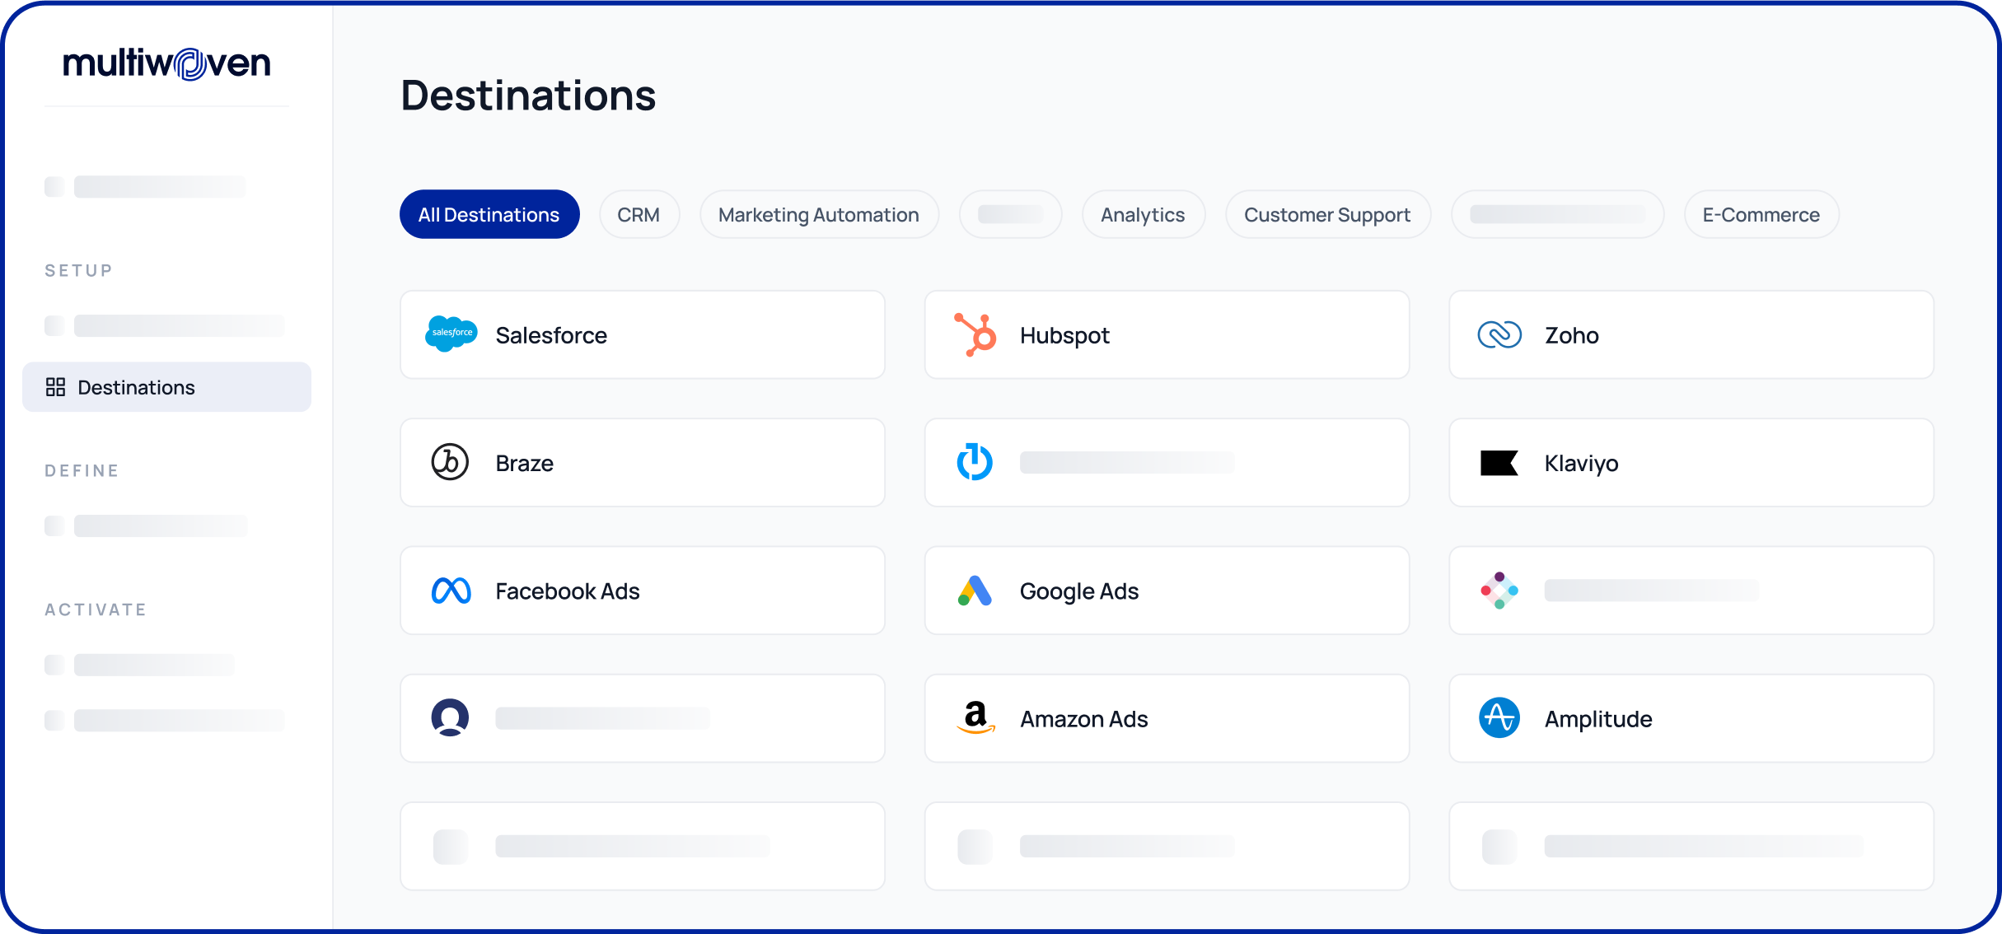Switch to Marketing Automation category
The width and height of the screenshot is (2002, 934).
pyautogui.click(x=818, y=215)
